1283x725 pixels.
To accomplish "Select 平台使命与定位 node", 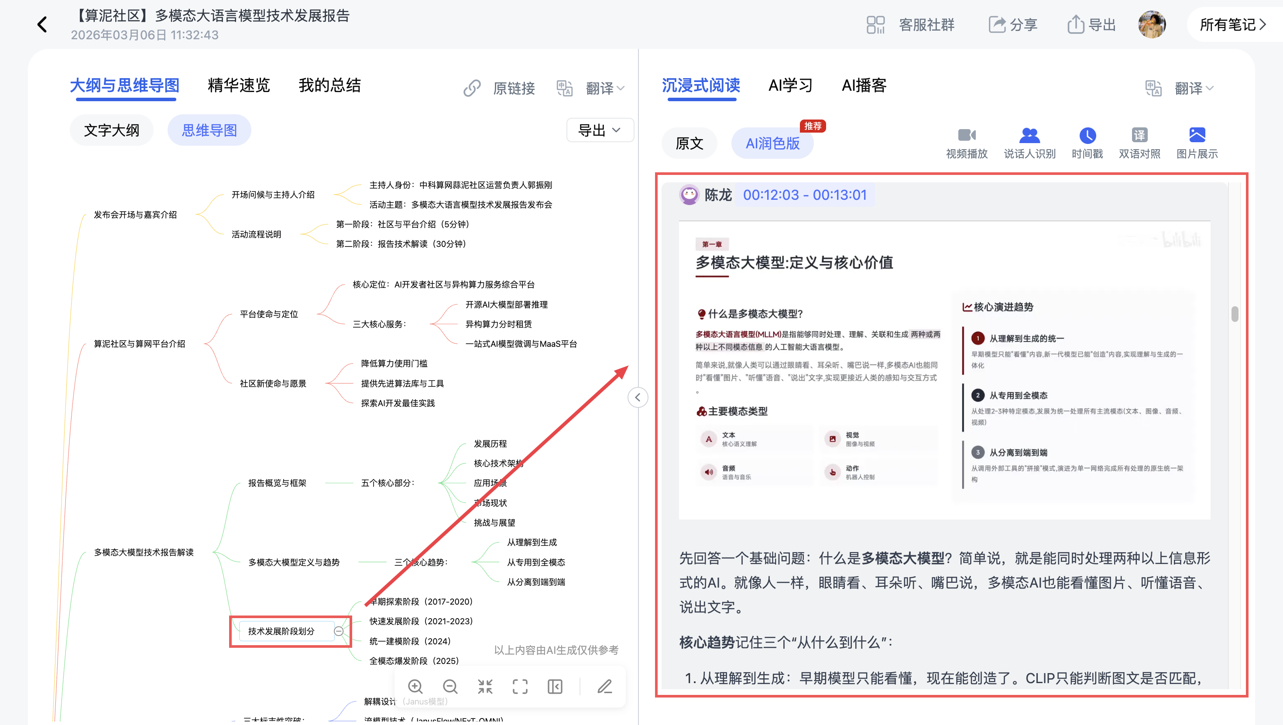I will pyautogui.click(x=269, y=314).
